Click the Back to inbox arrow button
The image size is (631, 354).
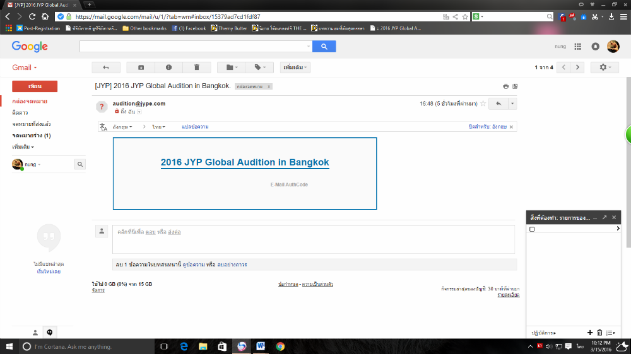106,67
